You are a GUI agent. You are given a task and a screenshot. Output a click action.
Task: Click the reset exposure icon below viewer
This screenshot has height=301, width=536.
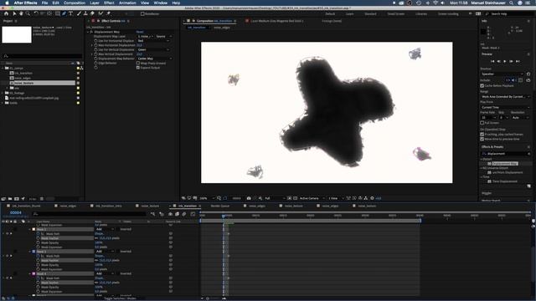pos(372,198)
